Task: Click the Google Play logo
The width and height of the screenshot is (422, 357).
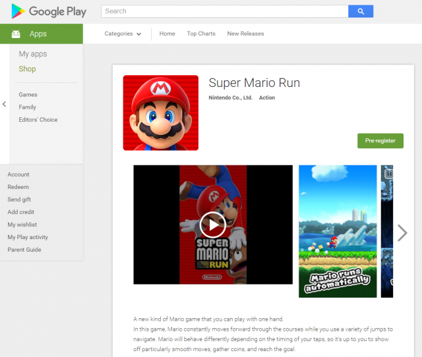Action: tap(49, 12)
